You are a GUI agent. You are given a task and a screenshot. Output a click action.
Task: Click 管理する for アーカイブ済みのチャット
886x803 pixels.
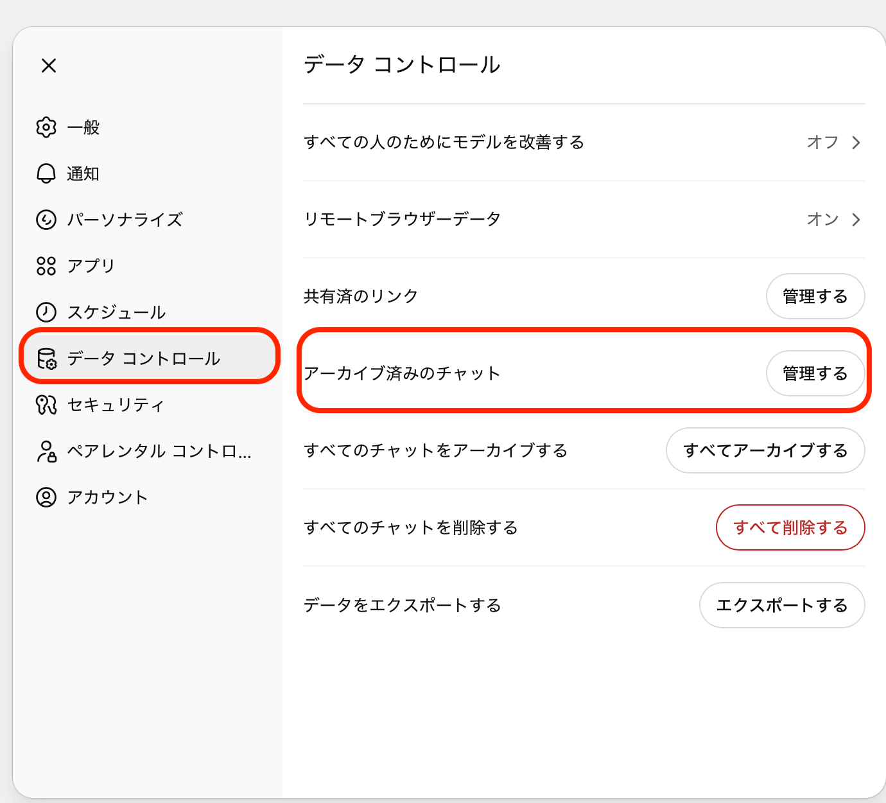pyautogui.click(x=815, y=373)
